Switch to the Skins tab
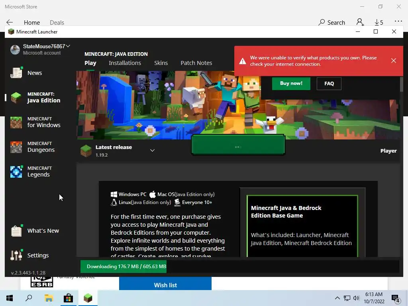This screenshot has height=306, width=408. point(161,63)
